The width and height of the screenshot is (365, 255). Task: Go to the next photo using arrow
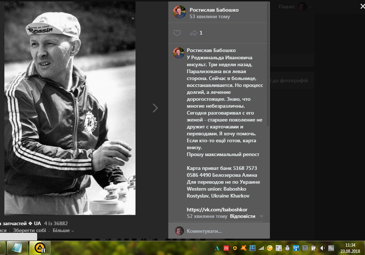point(155,108)
